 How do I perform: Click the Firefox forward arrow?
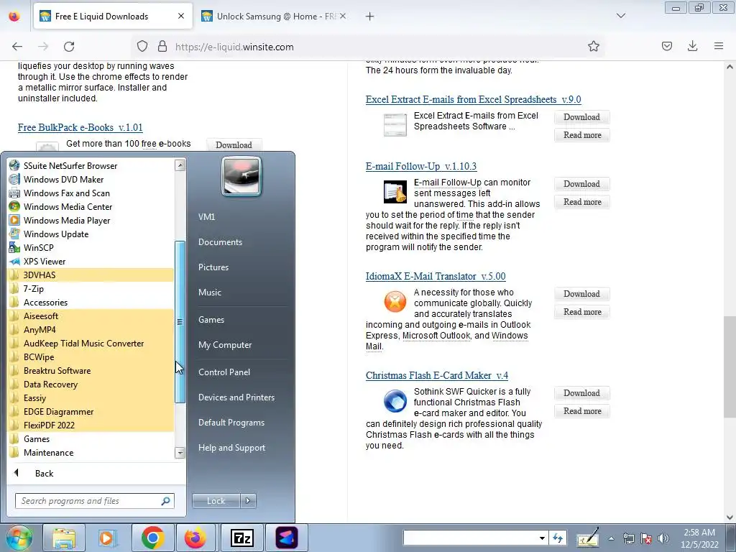tap(43, 47)
